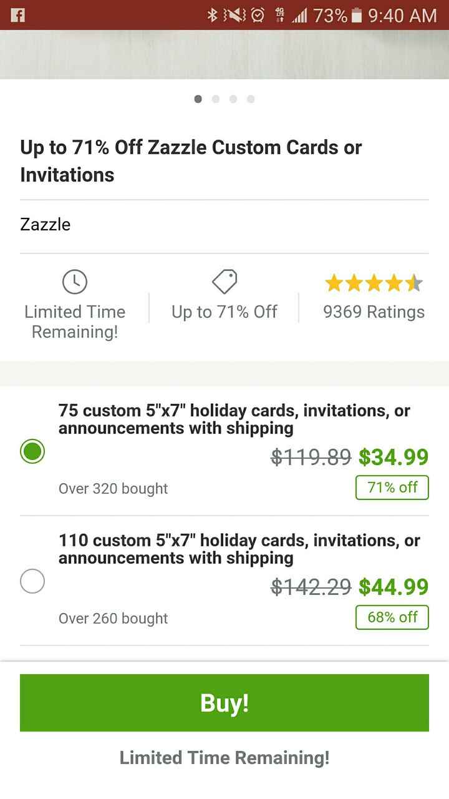Tap the last carousel pagination dot

tap(251, 99)
